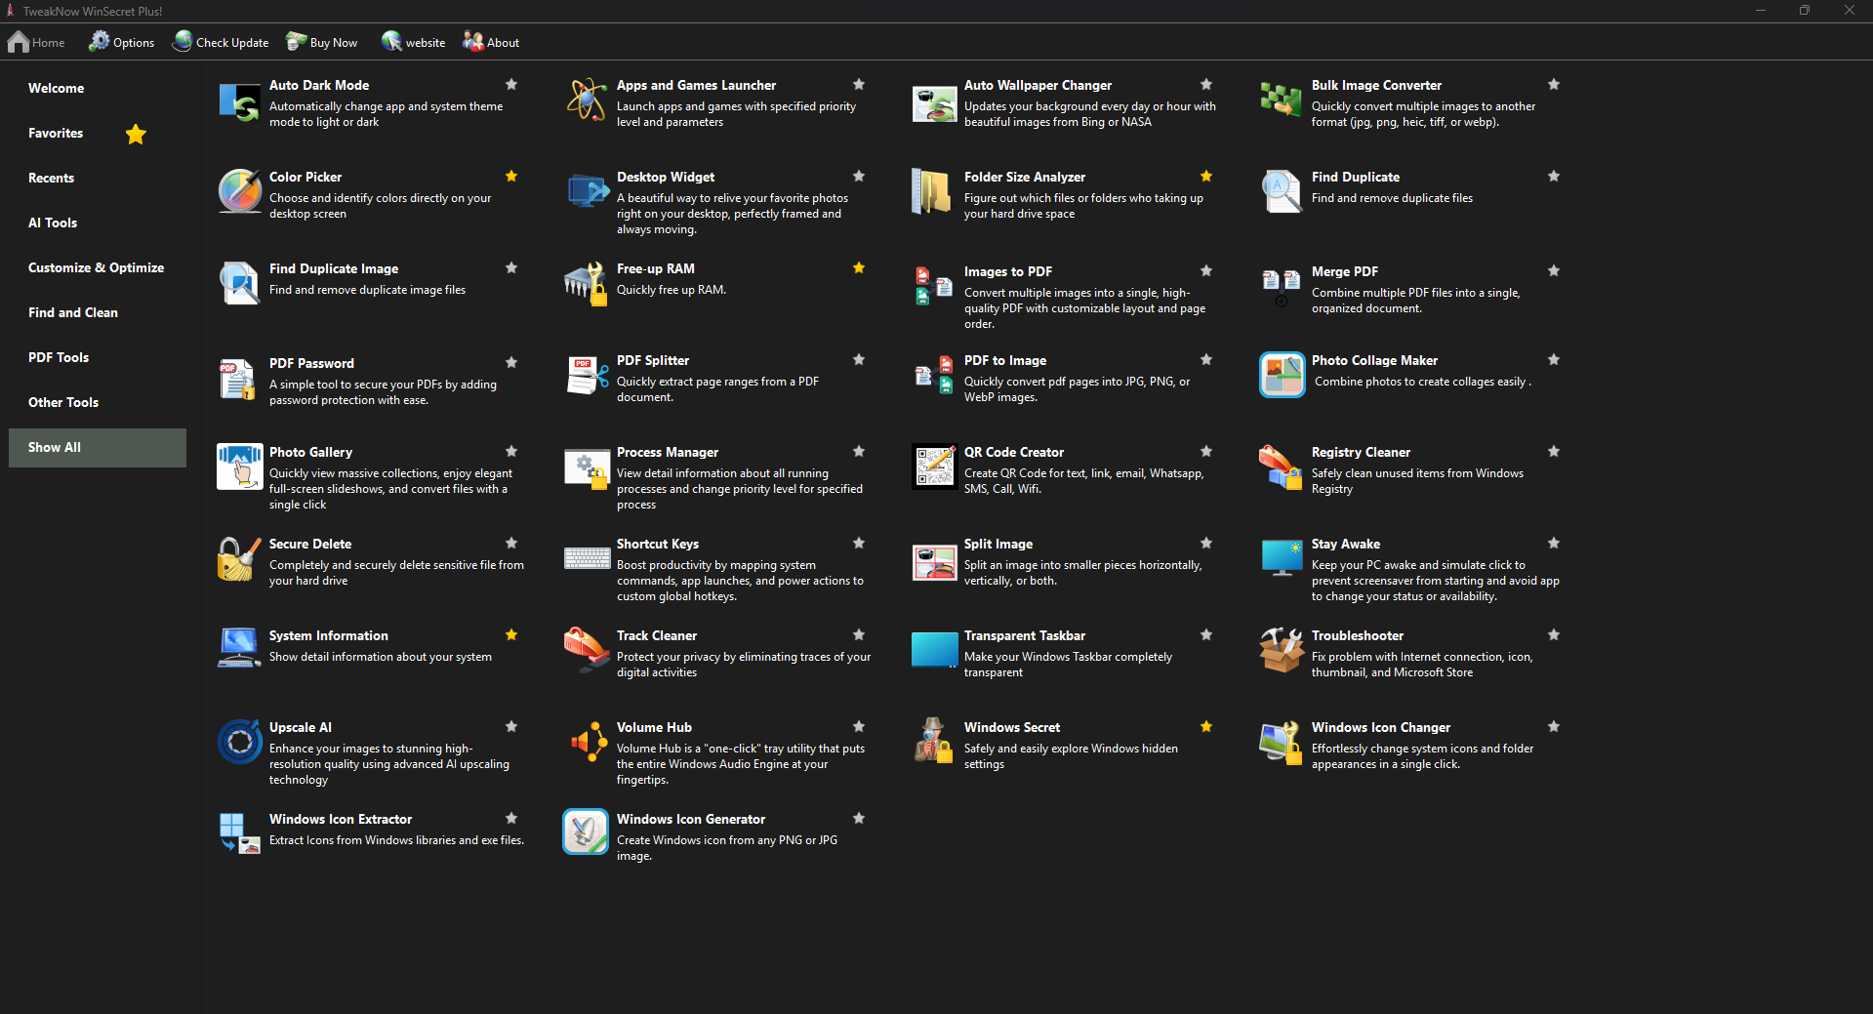
Task: Open the Auto Dark Mode tool icon
Action: pos(239,102)
